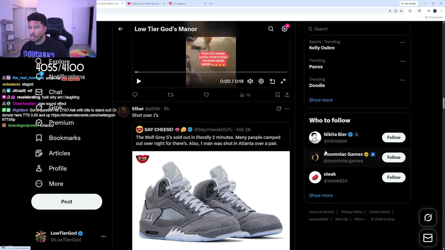
Task: Open Ether's profile avatar
Action: pyautogui.click(x=123, y=112)
